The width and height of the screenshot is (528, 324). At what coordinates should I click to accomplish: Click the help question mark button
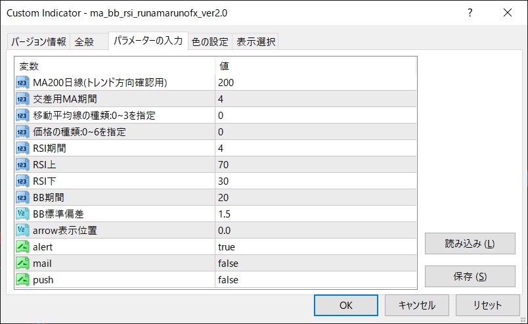(470, 12)
